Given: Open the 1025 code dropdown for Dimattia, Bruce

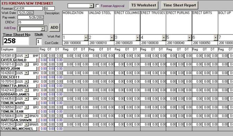Looking at the screenshot, I should click(26, 81).
